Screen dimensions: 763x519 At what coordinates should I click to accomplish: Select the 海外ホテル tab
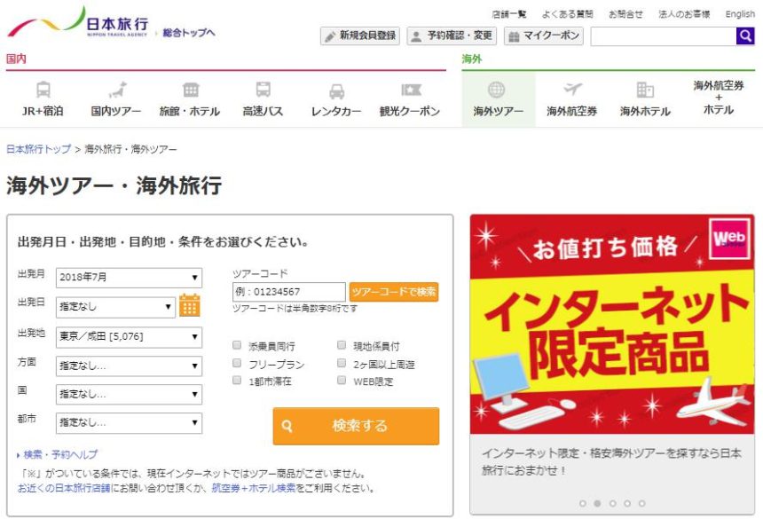[645, 99]
